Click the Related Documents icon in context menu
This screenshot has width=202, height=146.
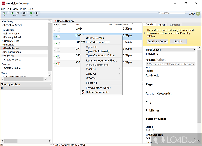(x=84, y=41)
